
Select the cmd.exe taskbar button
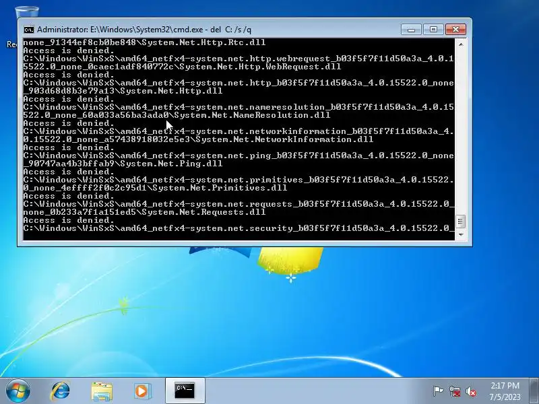pyautogui.click(x=185, y=391)
